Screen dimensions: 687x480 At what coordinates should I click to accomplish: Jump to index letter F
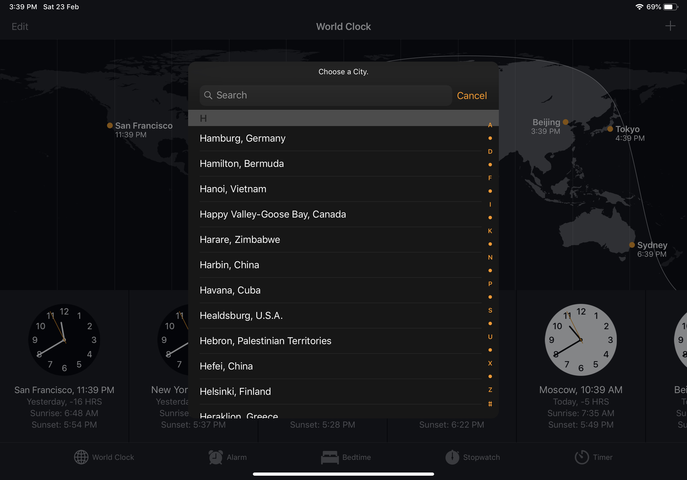[490, 178]
